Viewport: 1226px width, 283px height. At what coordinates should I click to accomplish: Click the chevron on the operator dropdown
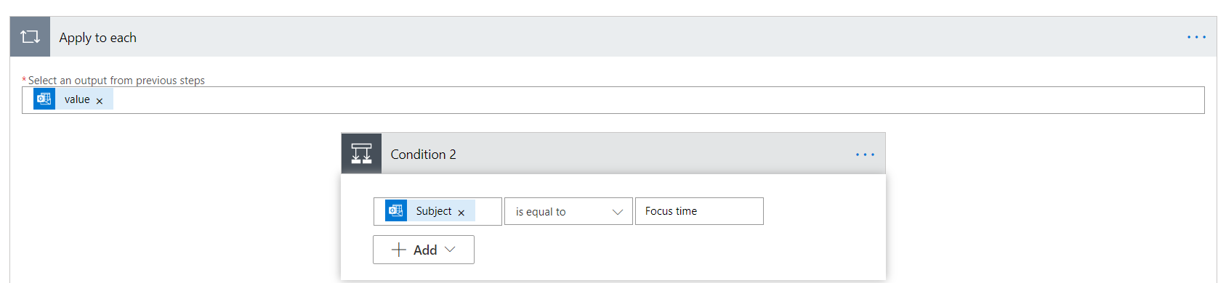point(618,212)
